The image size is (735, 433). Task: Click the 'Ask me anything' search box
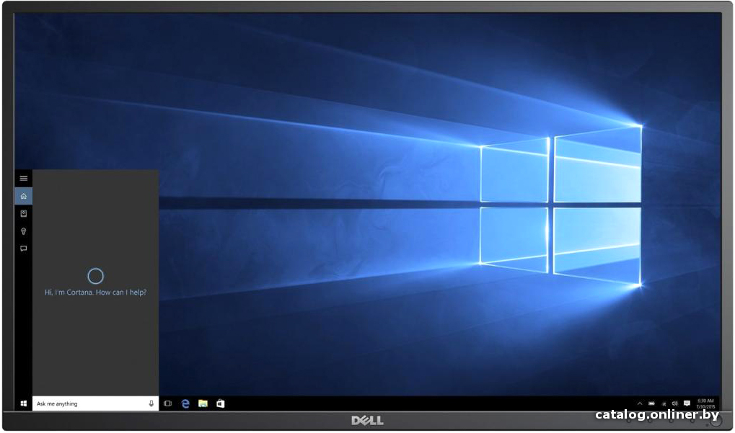coord(96,403)
